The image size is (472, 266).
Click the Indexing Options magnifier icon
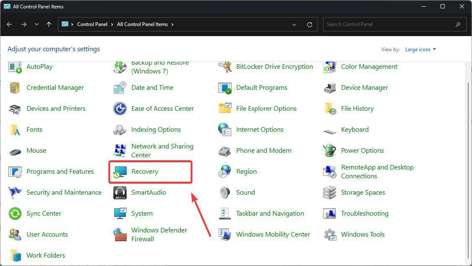(x=120, y=130)
